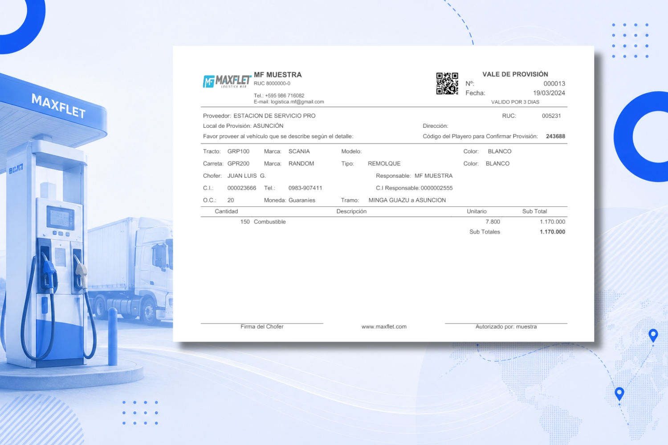Click the MF MUESTRA company heading
This screenshot has height=445, width=668.
[x=278, y=75]
